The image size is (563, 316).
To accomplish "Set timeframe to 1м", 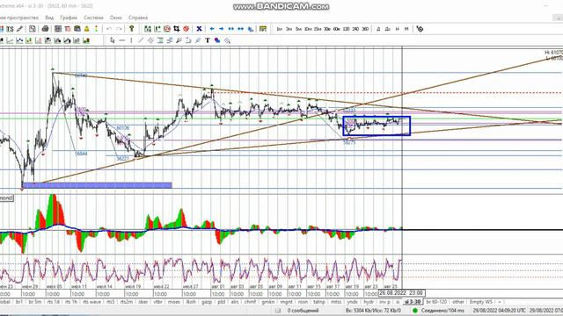I will [280, 29].
